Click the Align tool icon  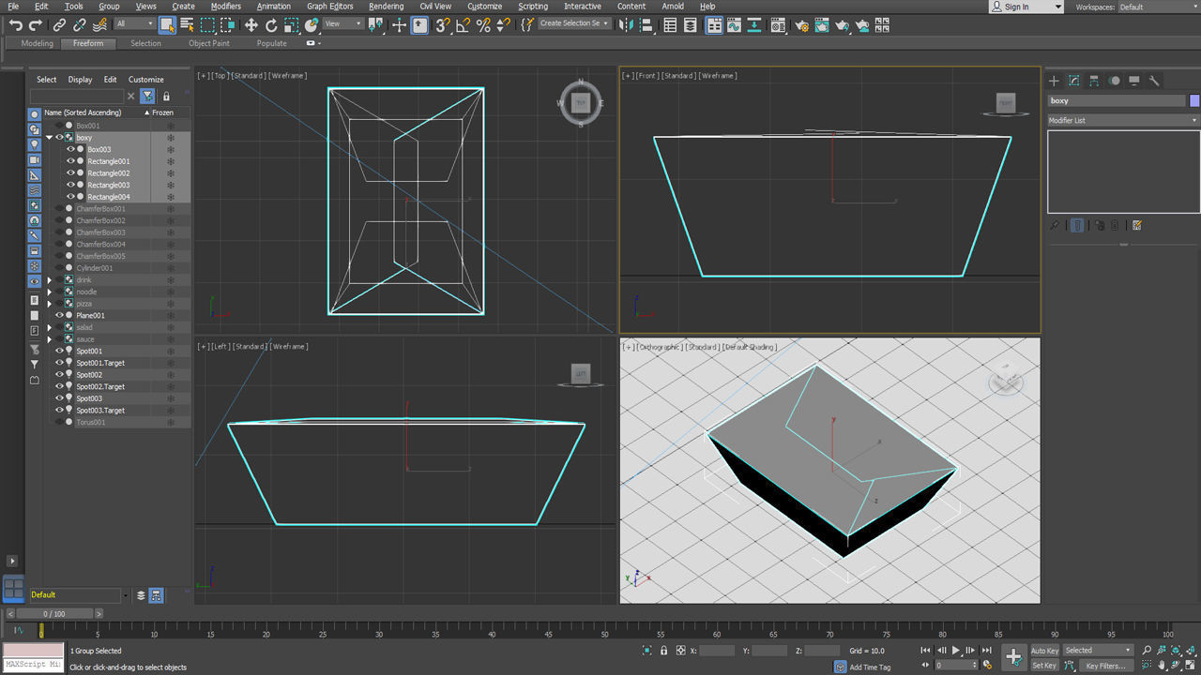pyautogui.click(x=646, y=25)
